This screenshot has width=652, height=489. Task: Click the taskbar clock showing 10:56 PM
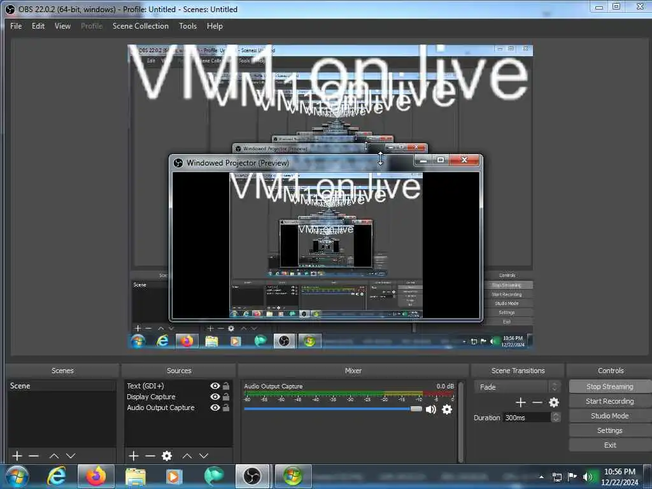620,477
